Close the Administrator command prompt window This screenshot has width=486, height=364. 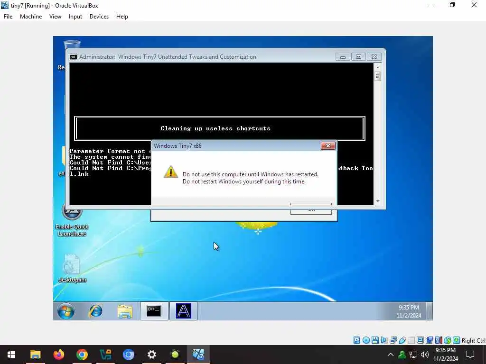tap(374, 57)
